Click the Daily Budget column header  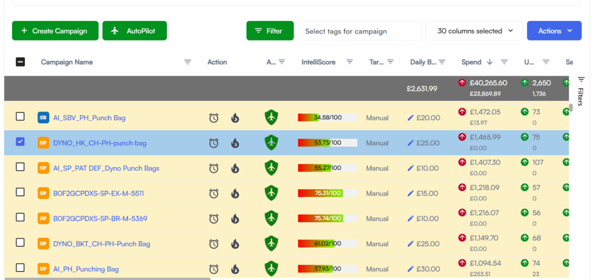coord(423,62)
